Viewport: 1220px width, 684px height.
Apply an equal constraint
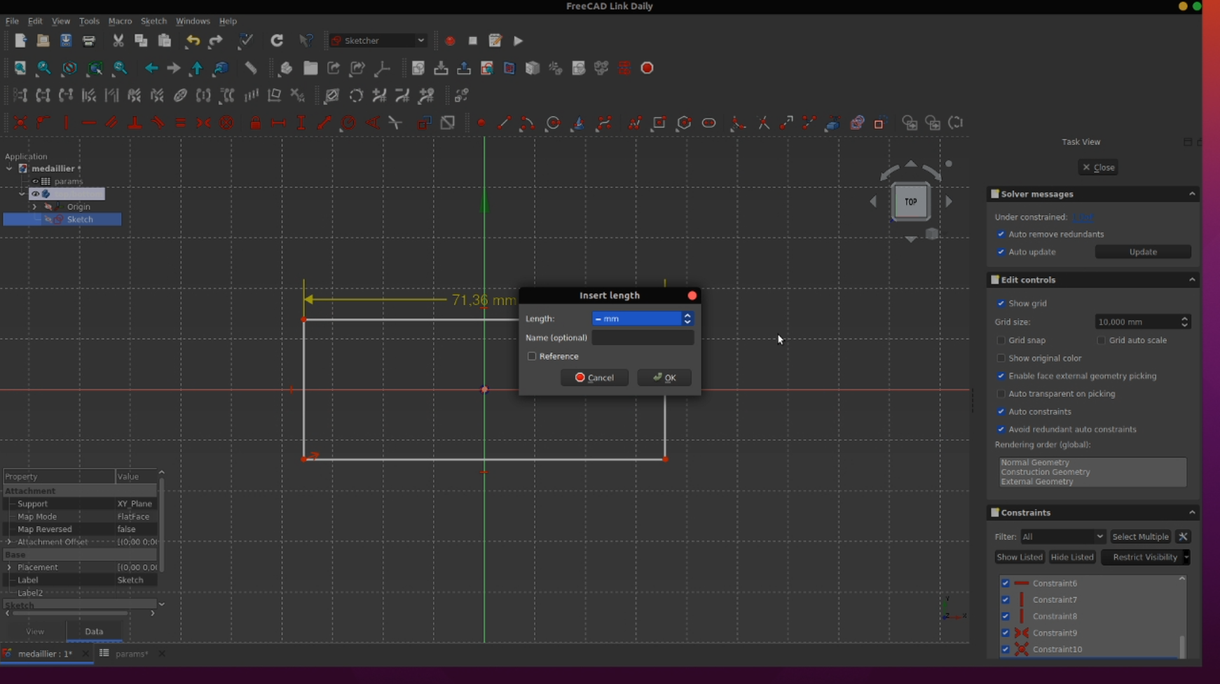[x=180, y=123]
